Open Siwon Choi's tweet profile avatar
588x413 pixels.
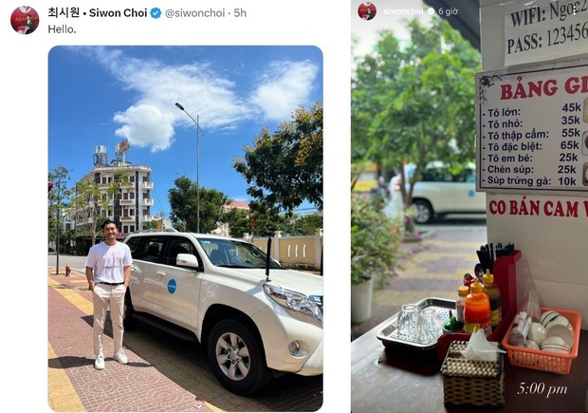[25, 20]
